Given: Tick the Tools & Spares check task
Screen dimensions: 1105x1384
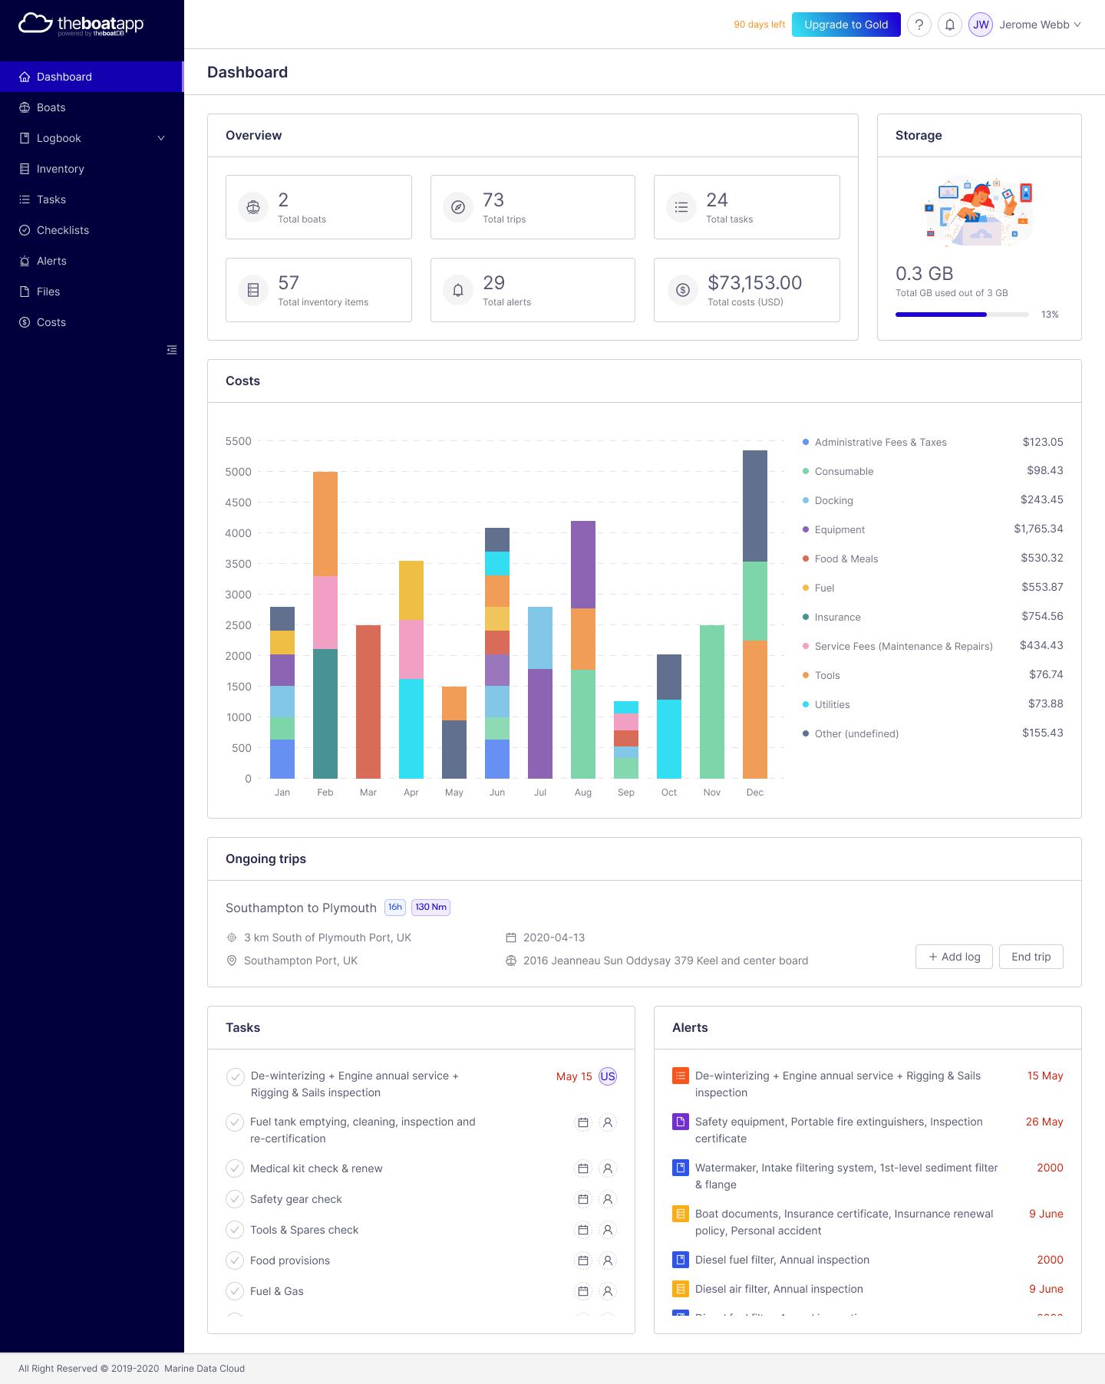Looking at the screenshot, I should (235, 1230).
